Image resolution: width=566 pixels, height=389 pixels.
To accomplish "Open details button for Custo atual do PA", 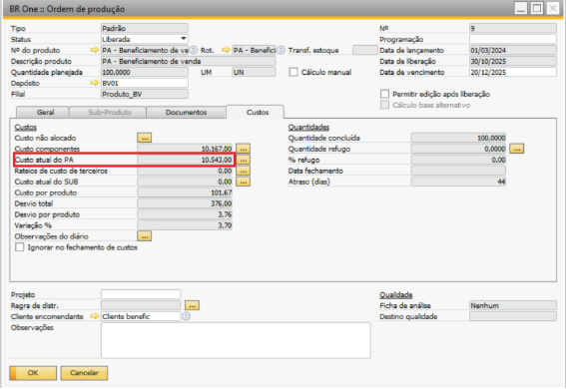I will (243, 160).
